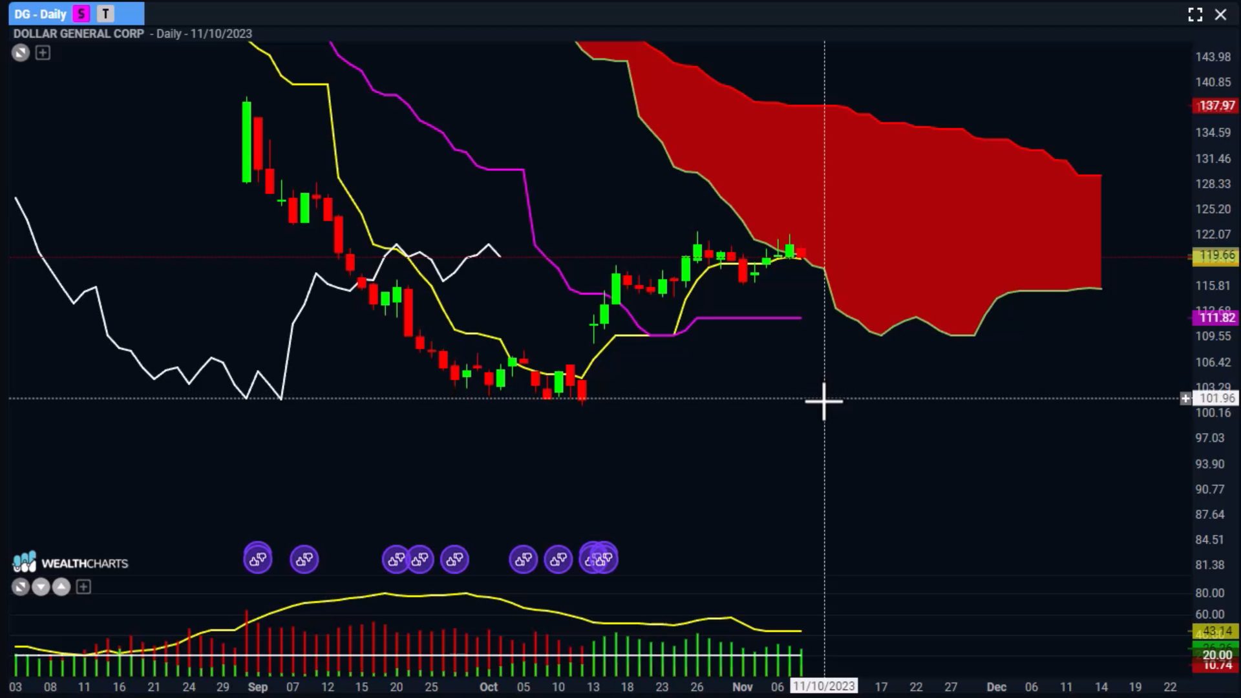Viewport: 1241px width, 698px height.
Task: Click the 80.00 indicator axis label
Action: 1210,593
